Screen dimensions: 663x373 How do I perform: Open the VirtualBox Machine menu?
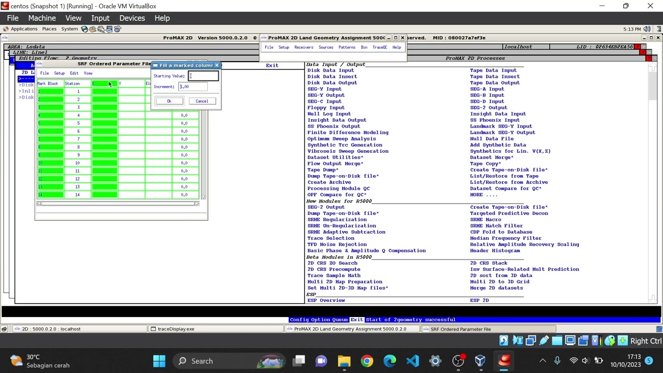[42, 18]
